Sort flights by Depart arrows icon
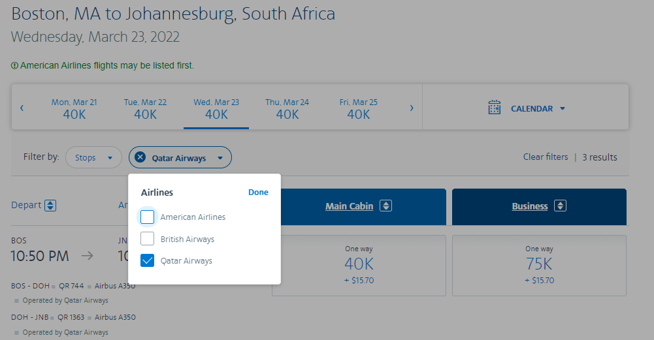The height and width of the screenshot is (340, 654). pyautogui.click(x=50, y=206)
